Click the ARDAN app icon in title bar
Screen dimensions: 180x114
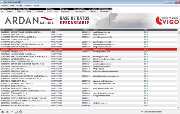pyautogui.click(x=2, y=2)
